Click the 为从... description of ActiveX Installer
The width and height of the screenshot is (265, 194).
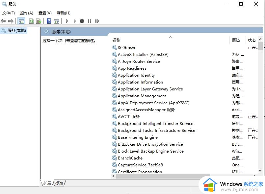pos(238,55)
